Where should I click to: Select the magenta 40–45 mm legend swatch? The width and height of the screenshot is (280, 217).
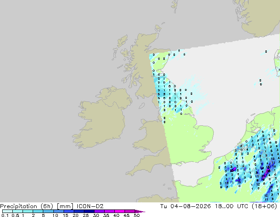click(x=120, y=211)
